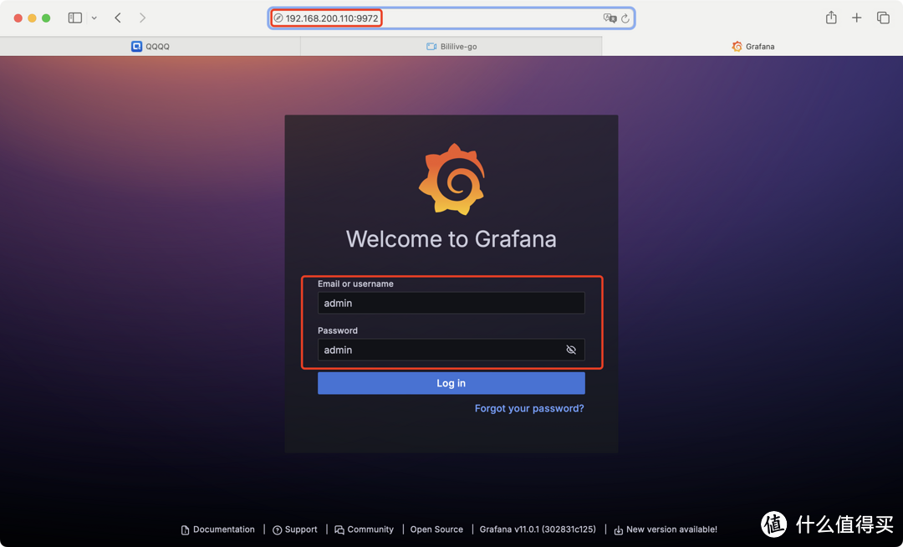
Task: Toggle the Safari sidebar
Action: tap(75, 18)
